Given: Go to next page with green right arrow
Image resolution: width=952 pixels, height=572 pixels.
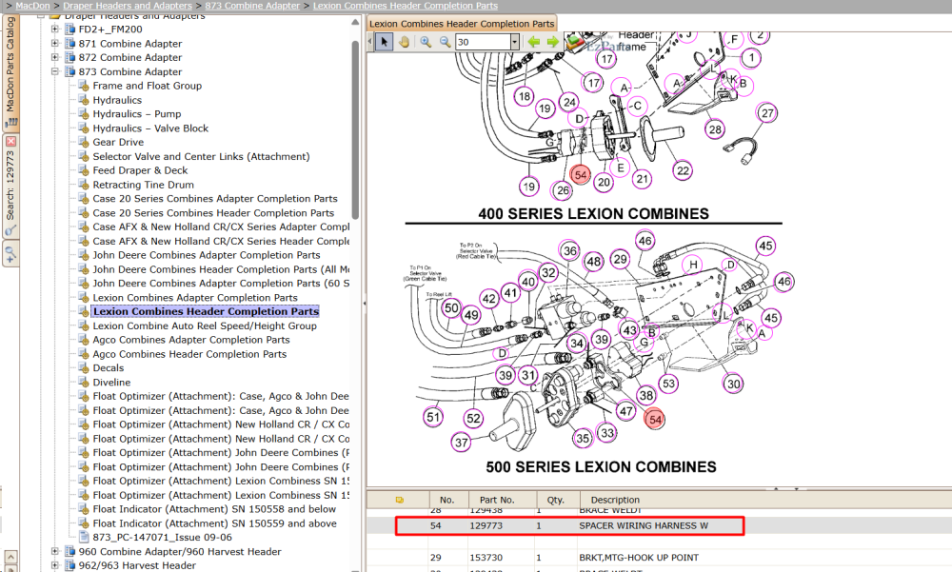Looking at the screenshot, I should tap(552, 42).
